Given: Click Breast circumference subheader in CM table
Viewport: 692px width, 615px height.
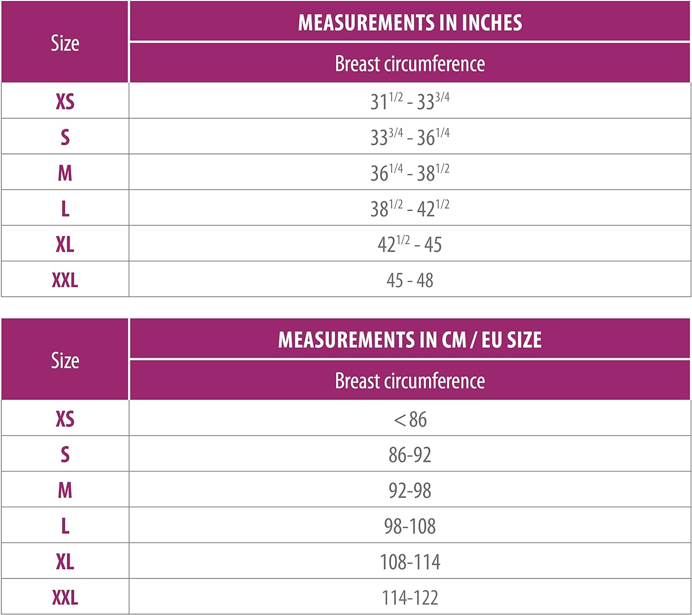Looking at the screenshot, I should [x=410, y=380].
